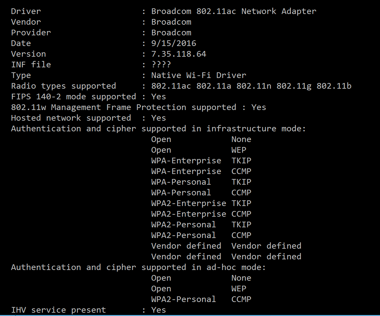Click WPA2-Personal in the ad-hoc mode list
Image resolution: width=380 pixels, height=316 pixels.
tap(183, 299)
